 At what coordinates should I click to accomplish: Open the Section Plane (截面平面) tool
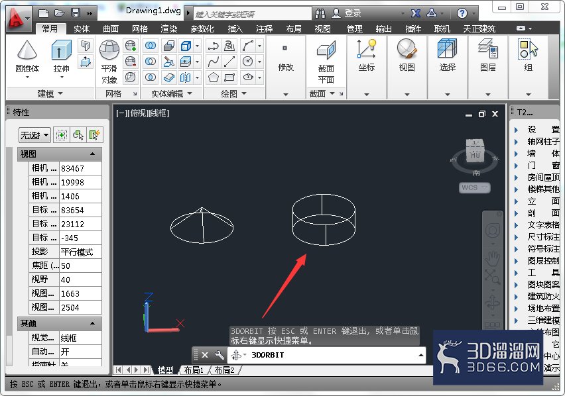point(326,50)
